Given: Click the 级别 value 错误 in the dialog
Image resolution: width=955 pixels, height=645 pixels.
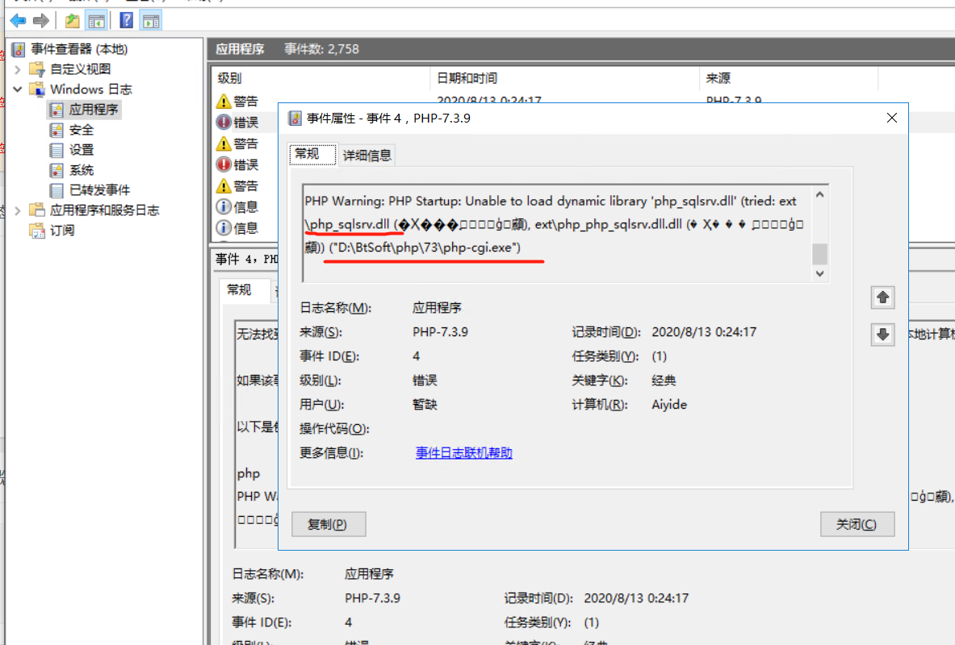Looking at the screenshot, I should [425, 381].
